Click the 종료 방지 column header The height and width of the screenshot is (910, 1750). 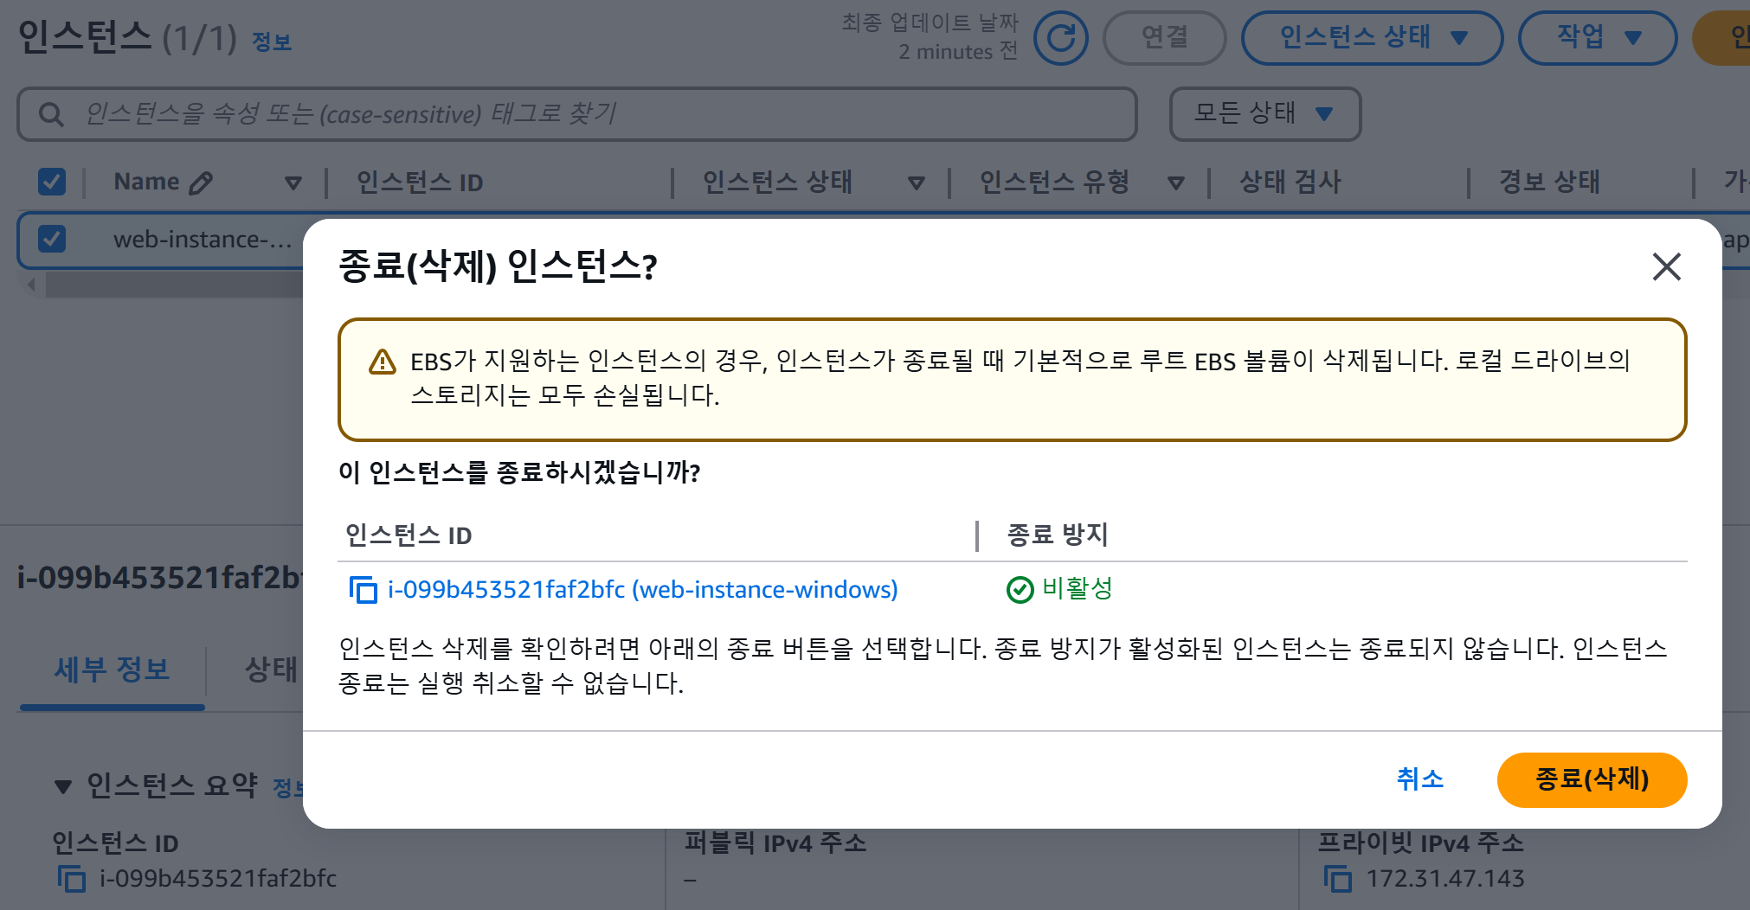[1058, 535]
